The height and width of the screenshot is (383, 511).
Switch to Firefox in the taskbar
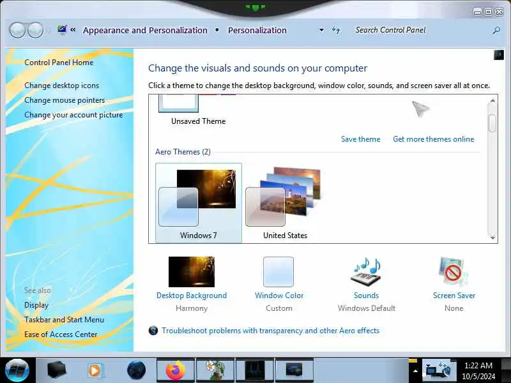(176, 370)
